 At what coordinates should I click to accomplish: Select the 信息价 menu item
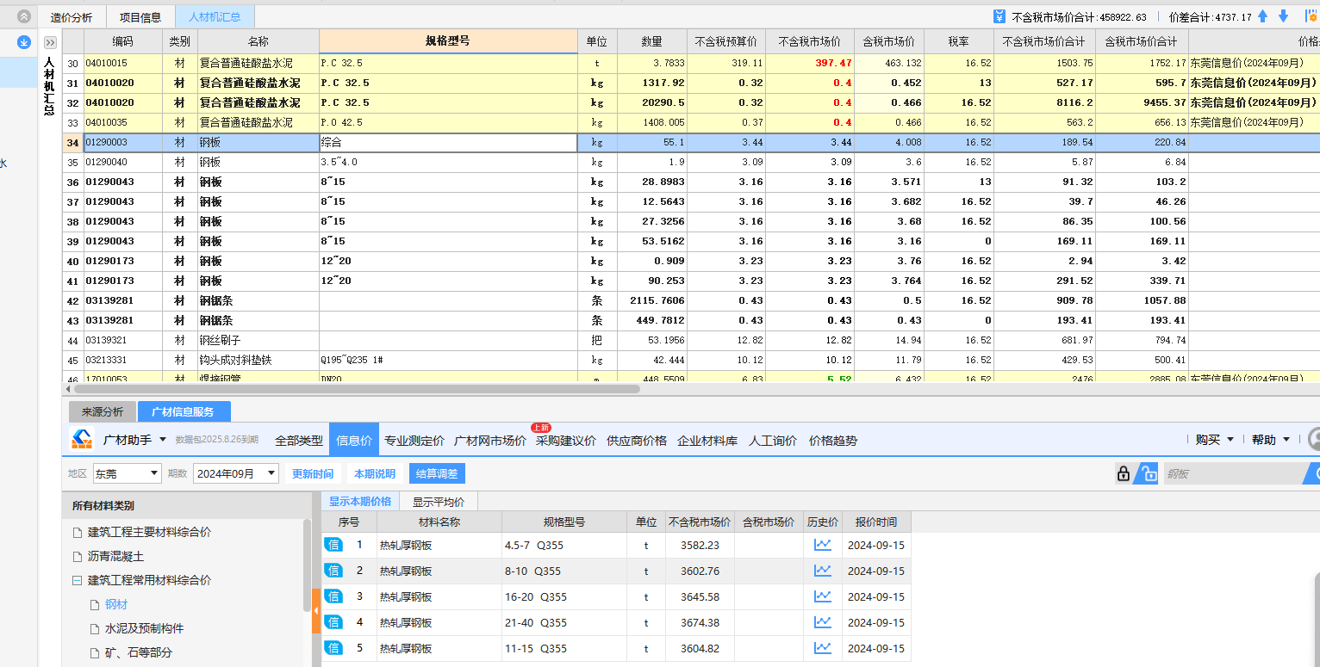pyautogui.click(x=354, y=441)
